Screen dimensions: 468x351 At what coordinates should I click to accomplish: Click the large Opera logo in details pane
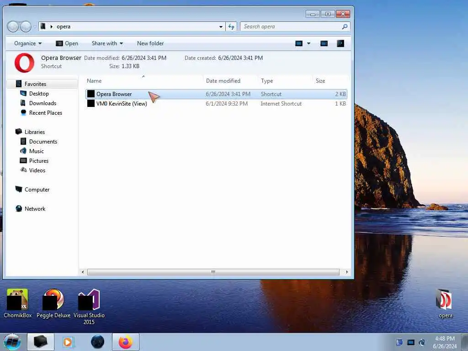click(24, 63)
